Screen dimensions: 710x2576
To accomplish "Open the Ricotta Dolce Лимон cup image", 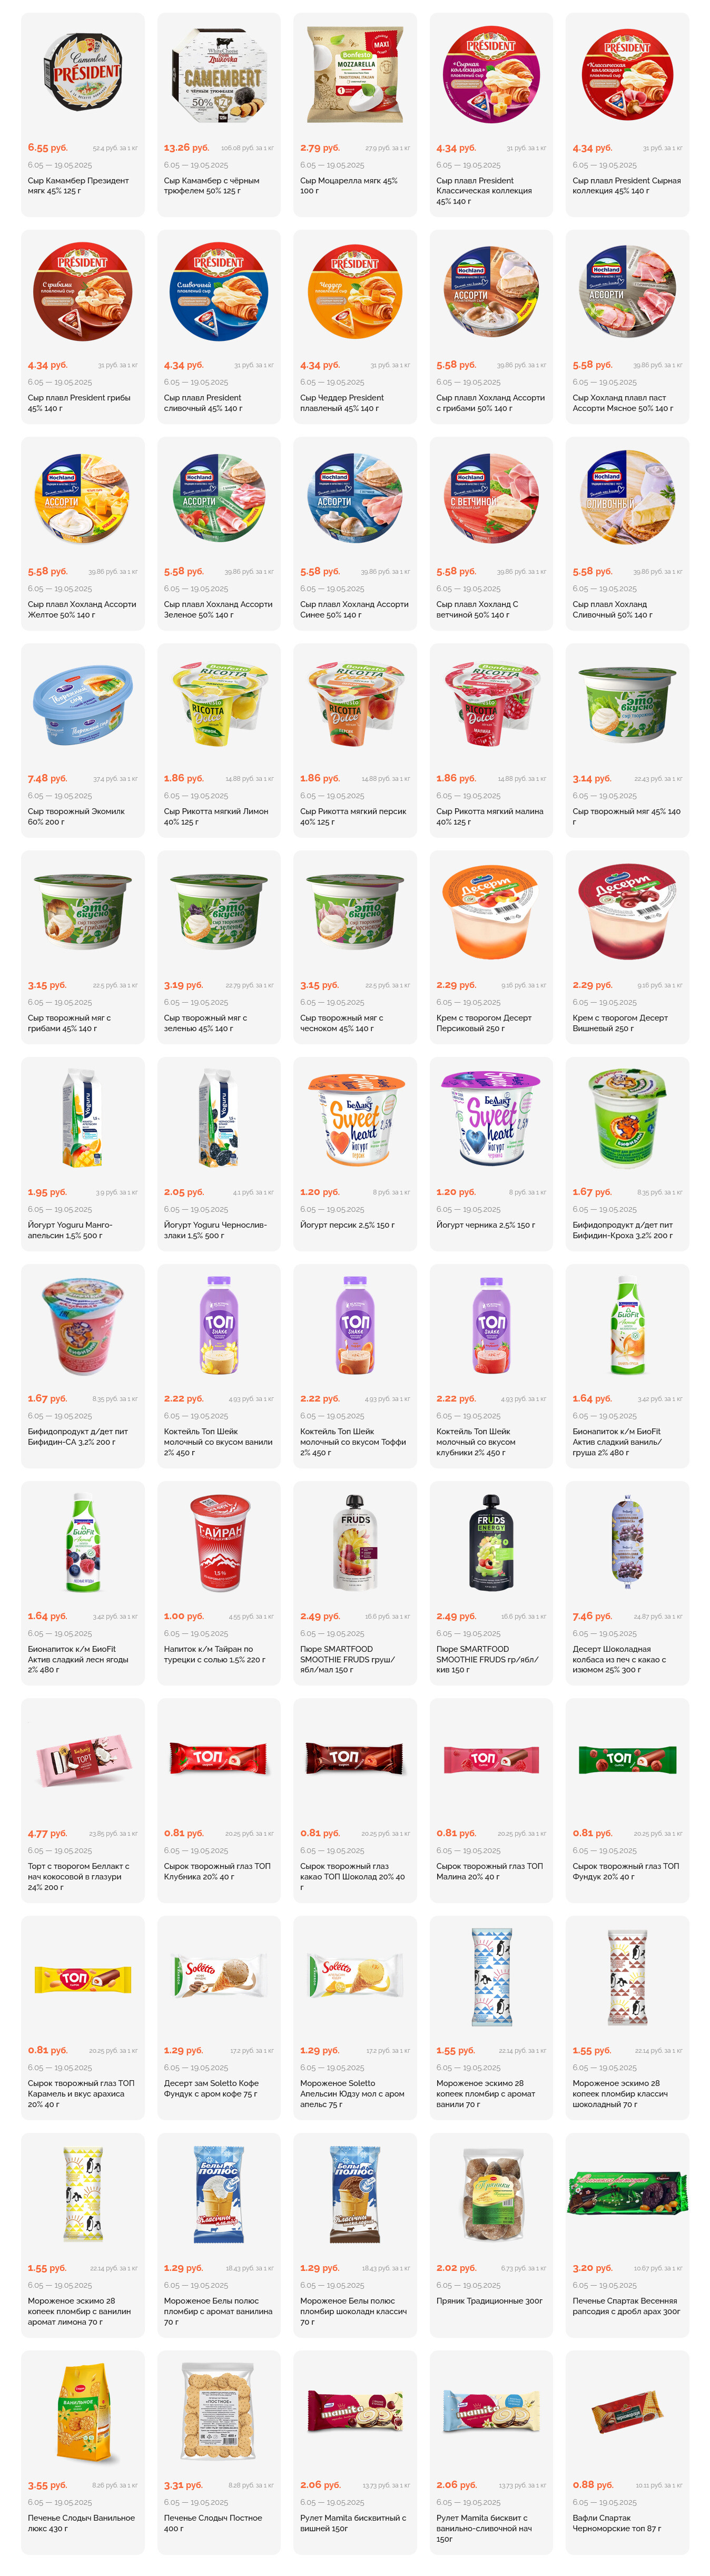I will point(219,705).
